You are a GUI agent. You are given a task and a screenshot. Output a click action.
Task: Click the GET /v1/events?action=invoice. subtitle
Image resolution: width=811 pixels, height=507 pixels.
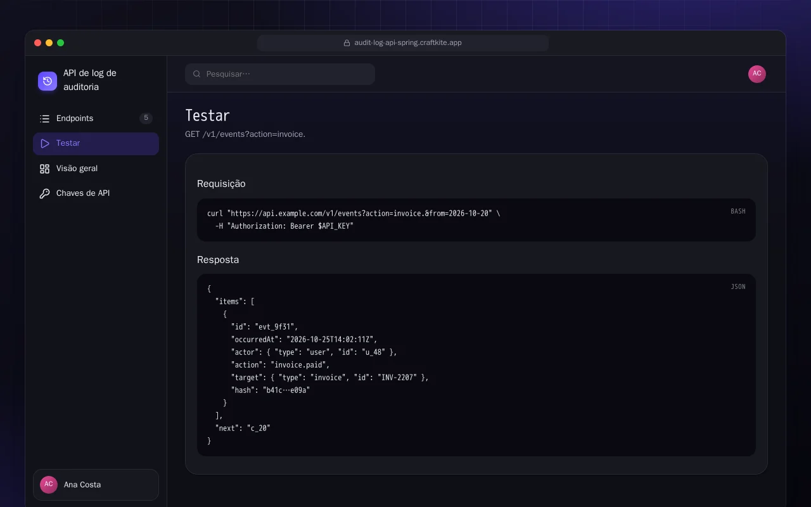coord(245,134)
